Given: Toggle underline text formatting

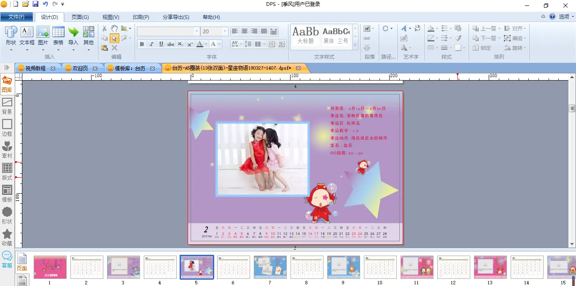Looking at the screenshot, I should click(x=161, y=44).
